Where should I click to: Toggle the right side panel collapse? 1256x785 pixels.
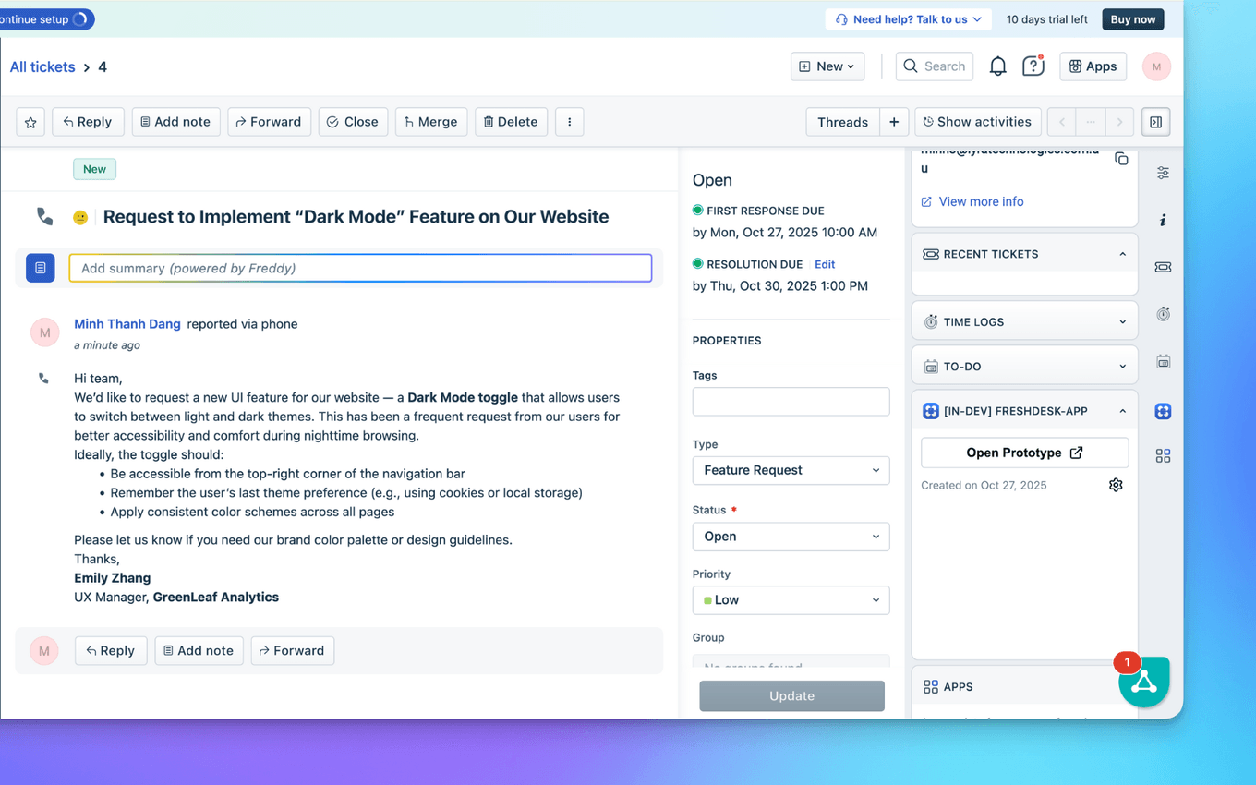point(1155,122)
